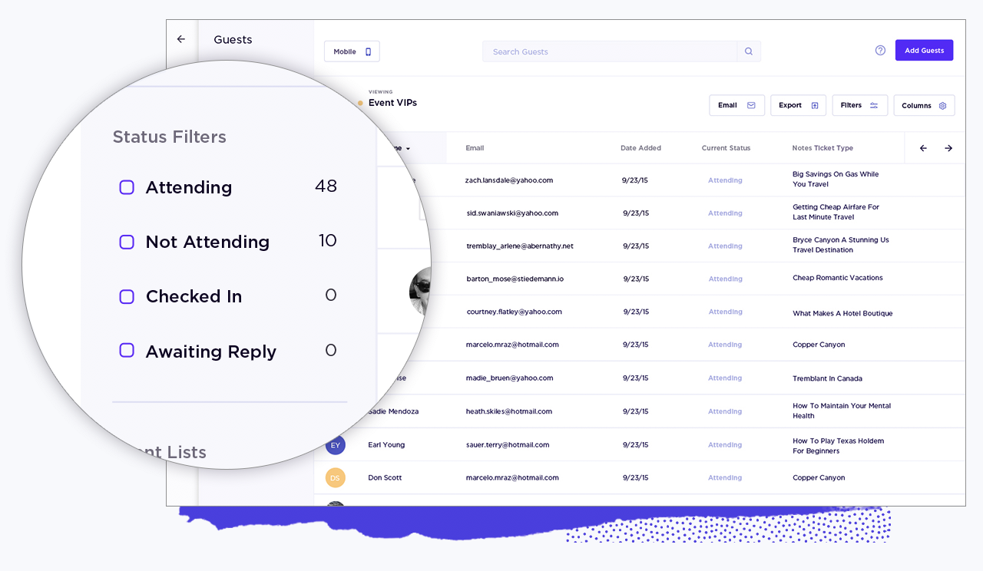Open the Columns settings menu
Screen dimensions: 983x571
924,106
